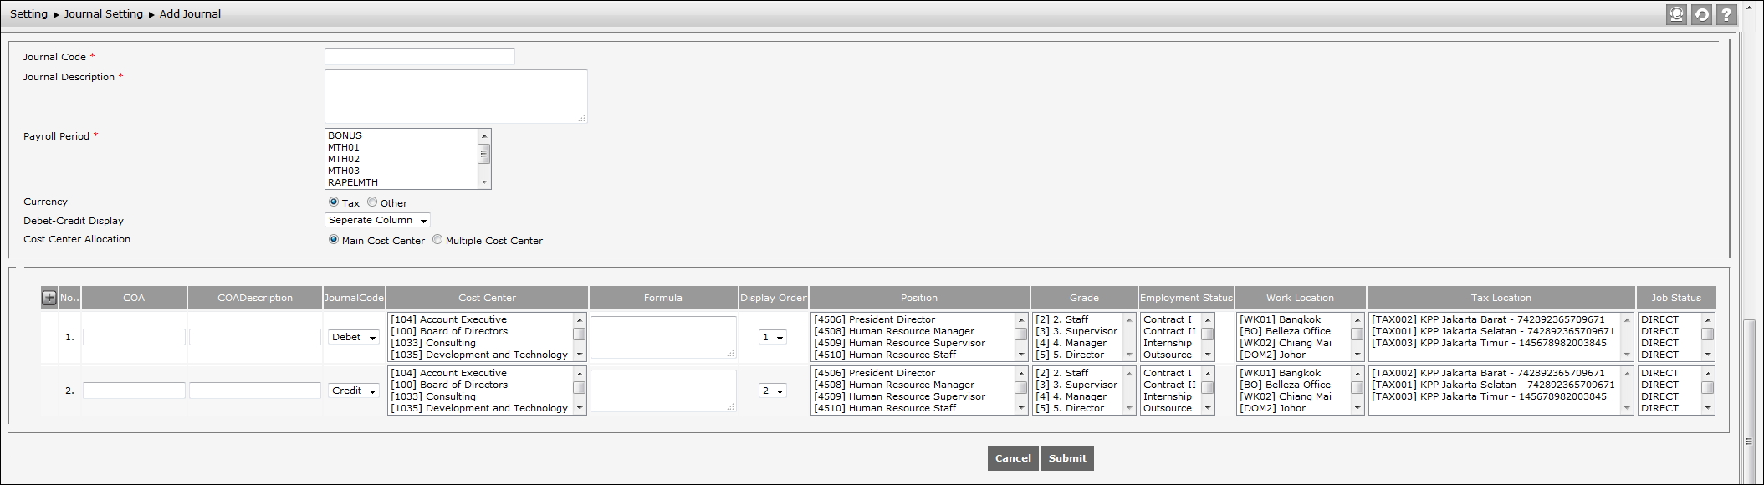
Task: Open Display Order dropdown showing 2
Action: click(x=772, y=391)
